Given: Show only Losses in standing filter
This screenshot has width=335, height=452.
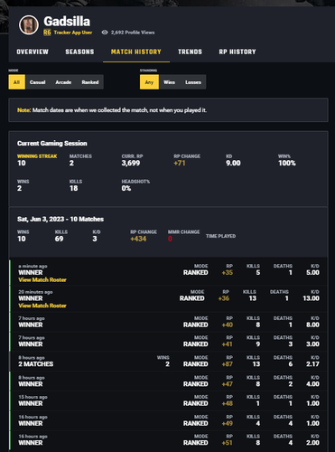Looking at the screenshot, I should point(193,82).
